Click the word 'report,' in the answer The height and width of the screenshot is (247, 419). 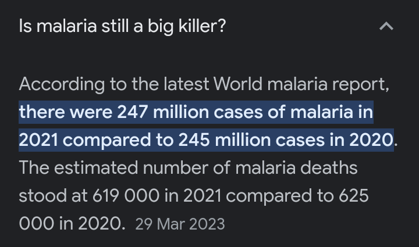[x=361, y=85]
